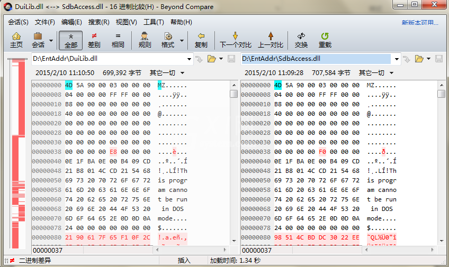The image size is (449, 267).
Task: Click right pane offset row 00000050
Action: (256, 180)
